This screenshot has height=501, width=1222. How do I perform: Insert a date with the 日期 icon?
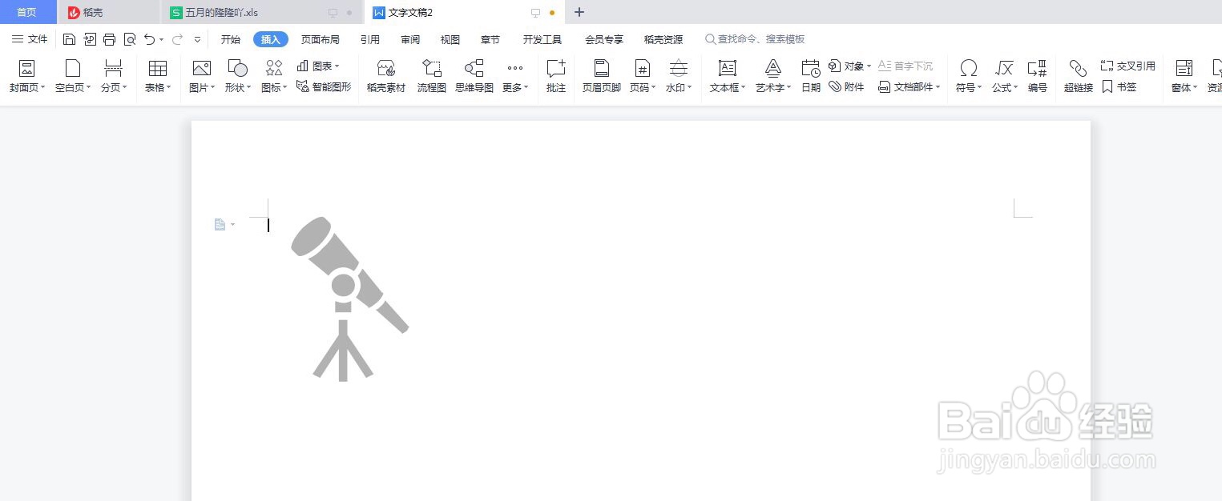[x=809, y=76]
